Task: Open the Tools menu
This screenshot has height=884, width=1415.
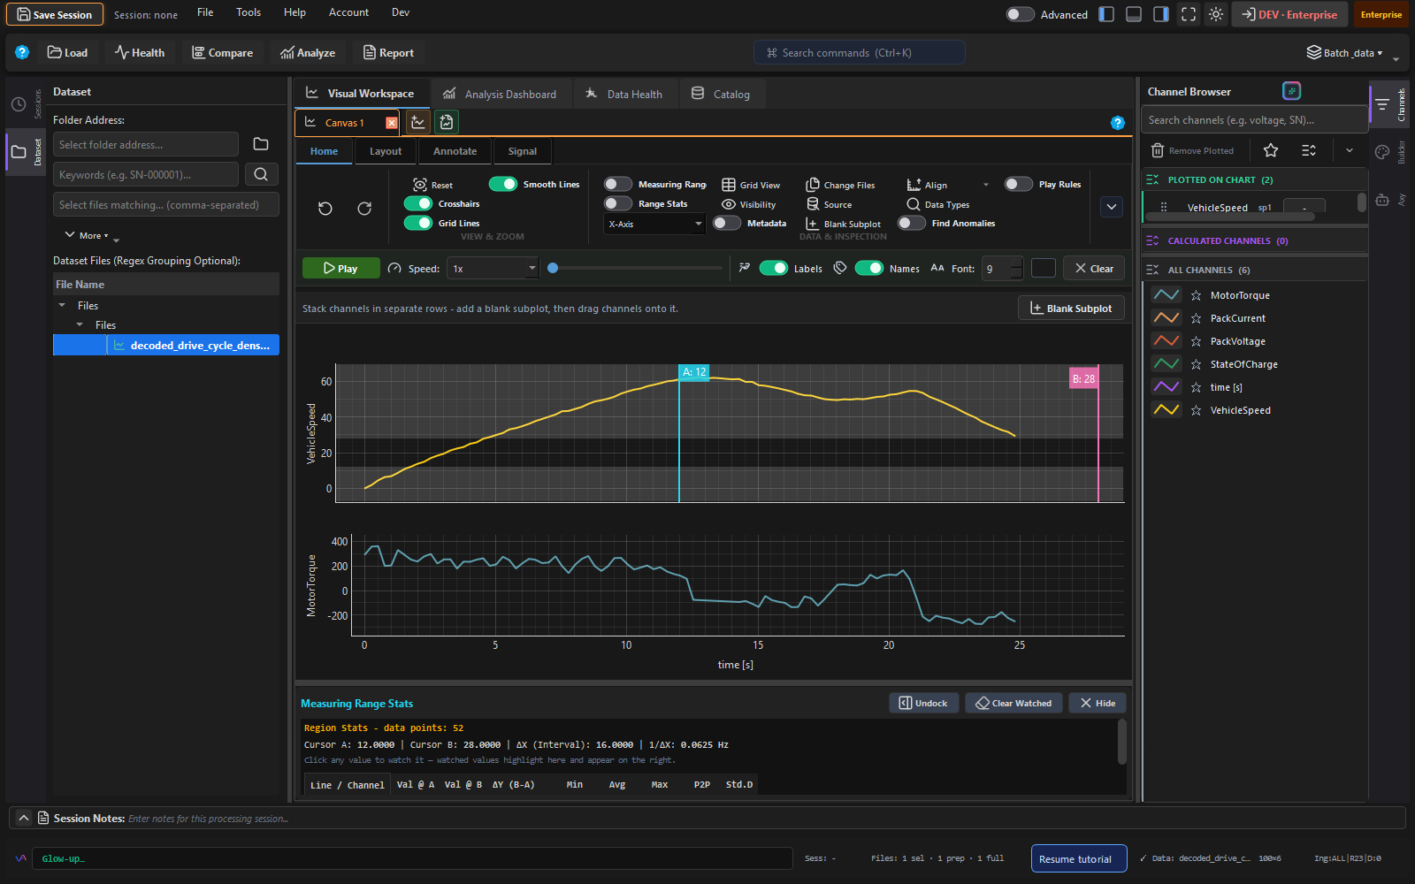Action: click(249, 12)
